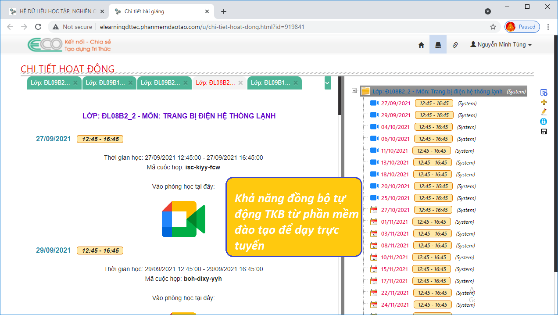The image size is (558, 315).
Task: Click the pencil edit icon
Action: point(544,112)
